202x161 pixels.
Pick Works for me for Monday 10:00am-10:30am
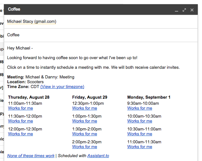pos(140,121)
